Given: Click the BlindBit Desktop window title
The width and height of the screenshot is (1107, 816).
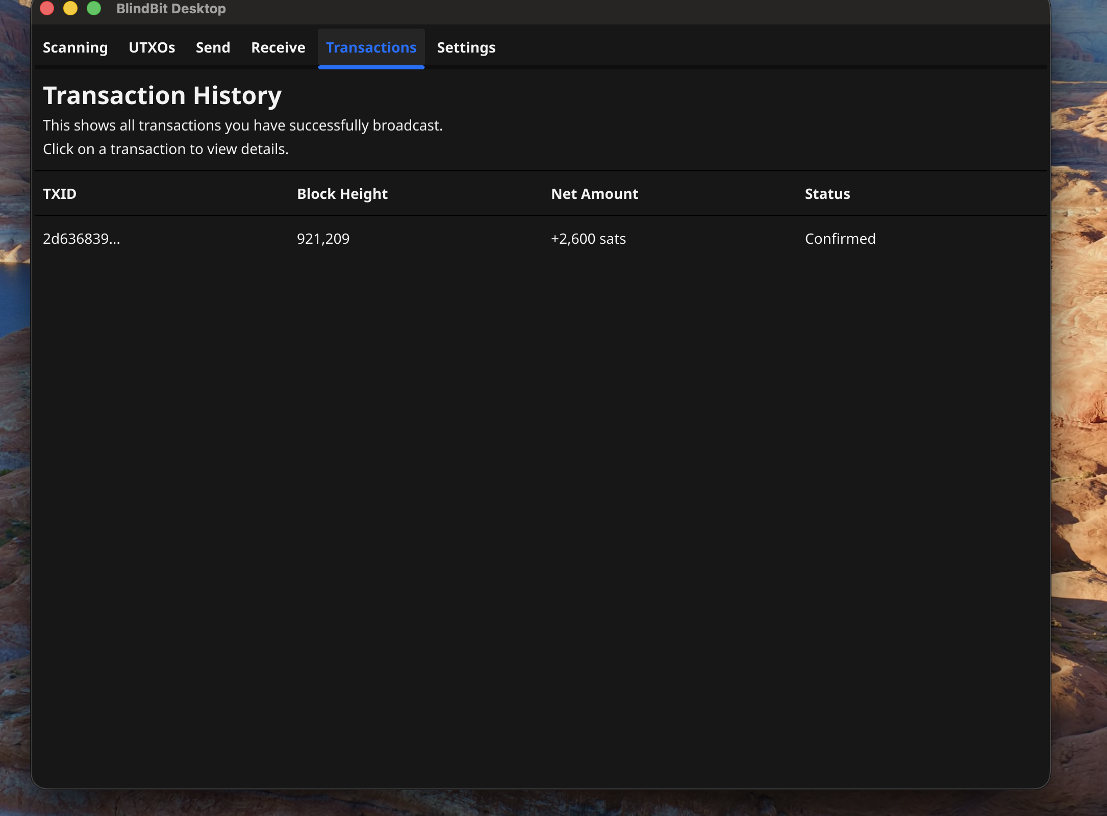Looking at the screenshot, I should pos(171,9).
